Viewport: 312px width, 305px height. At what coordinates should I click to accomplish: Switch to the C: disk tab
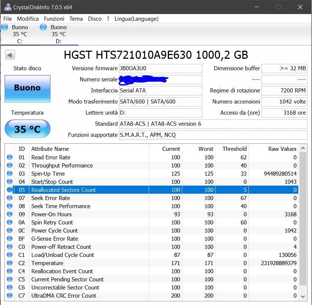[20, 34]
